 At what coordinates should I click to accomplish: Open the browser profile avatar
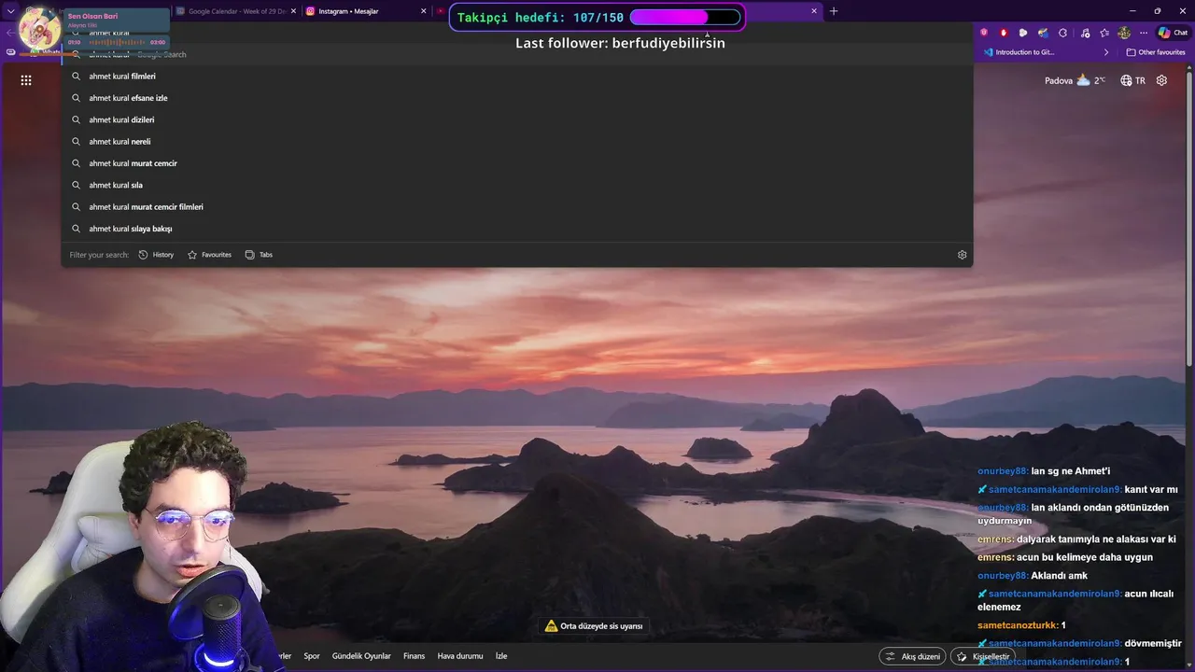[1124, 33]
